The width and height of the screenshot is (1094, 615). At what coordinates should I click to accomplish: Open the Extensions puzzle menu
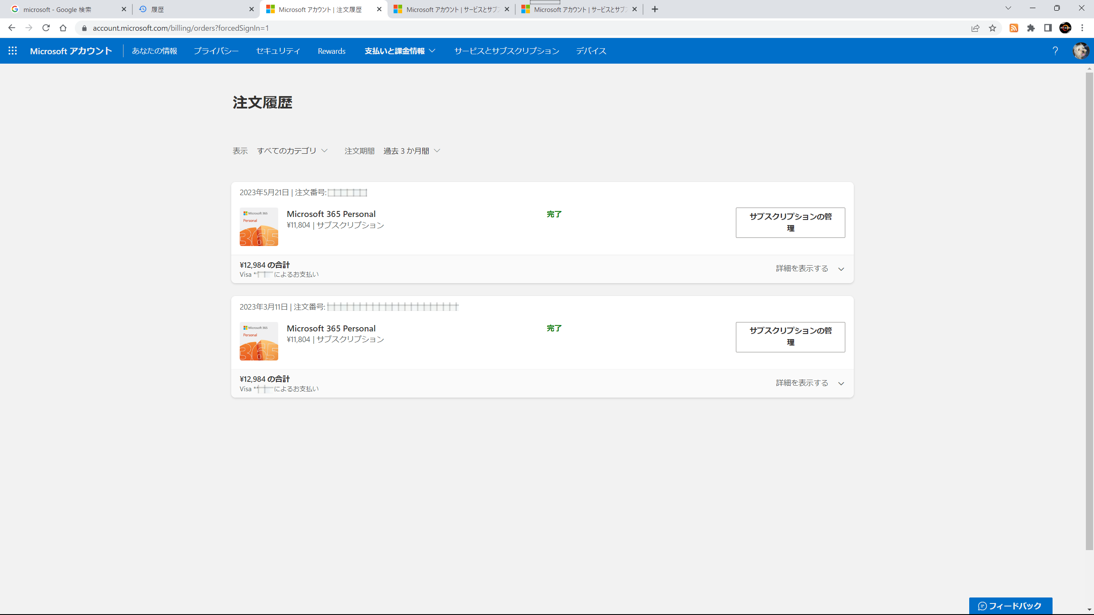(x=1031, y=28)
